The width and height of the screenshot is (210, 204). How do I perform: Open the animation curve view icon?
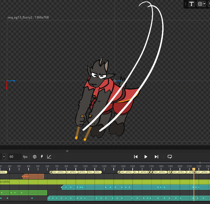coord(49,157)
